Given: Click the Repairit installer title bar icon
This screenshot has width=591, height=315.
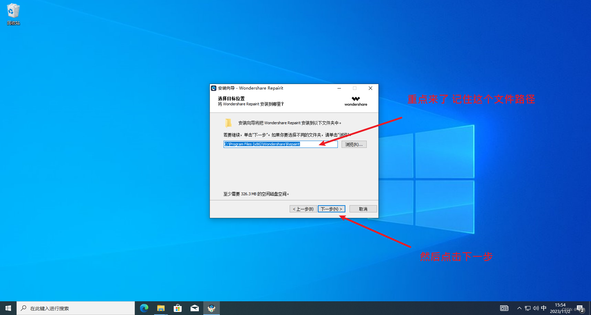Looking at the screenshot, I should coord(214,88).
